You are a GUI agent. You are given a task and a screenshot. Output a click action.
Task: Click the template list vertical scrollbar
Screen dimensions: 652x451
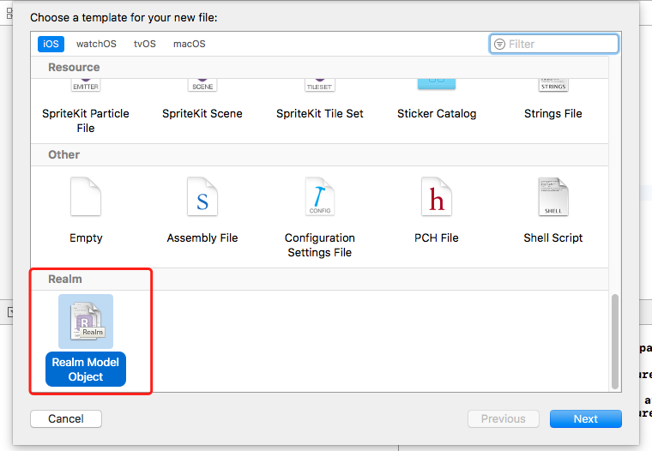coord(615,341)
